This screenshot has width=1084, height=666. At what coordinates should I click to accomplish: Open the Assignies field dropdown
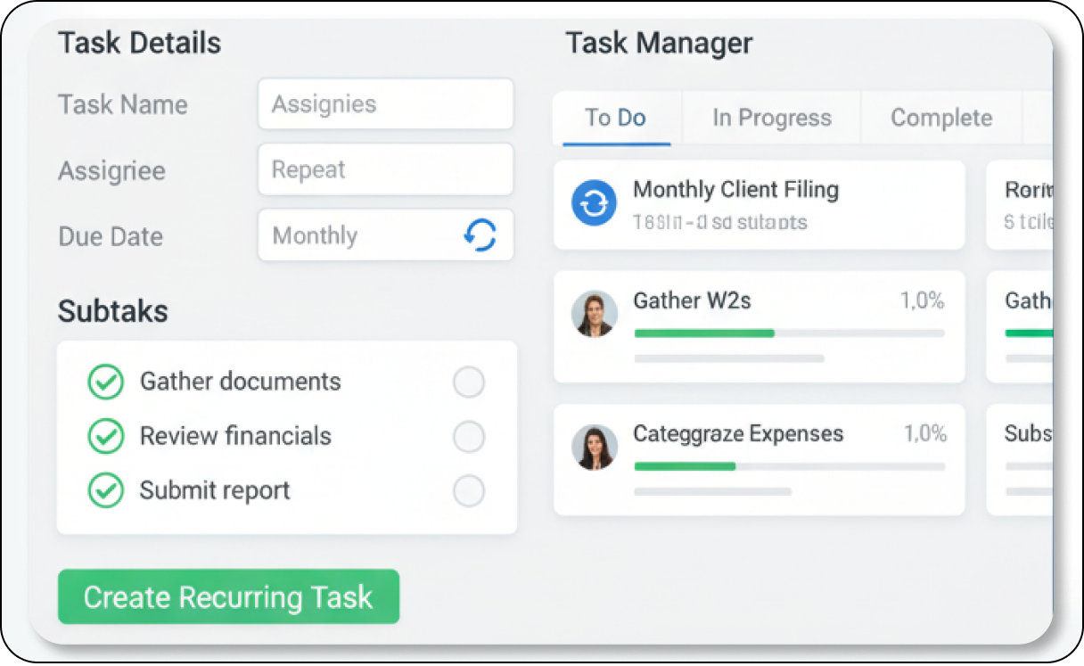385,104
